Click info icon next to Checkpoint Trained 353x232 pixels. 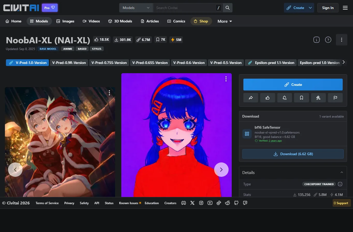coord(340,184)
